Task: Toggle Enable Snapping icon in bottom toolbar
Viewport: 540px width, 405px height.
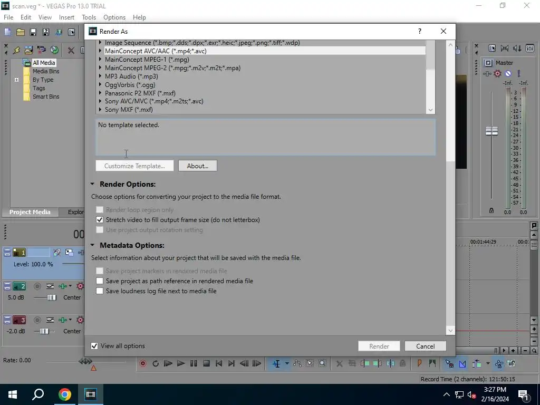Action: click(x=449, y=363)
